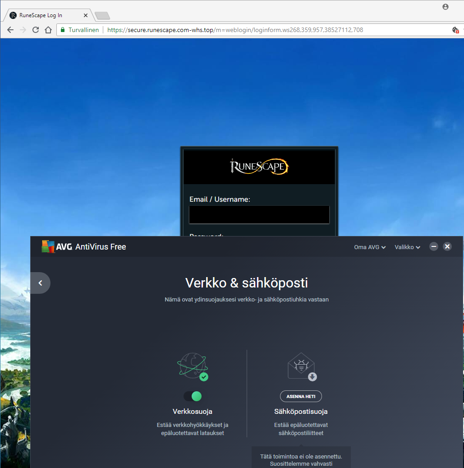Click the 'Tätä toimintoa ei ole asennettu' tooltip
Viewport: 464px width, 468px height.
click(301, 457)
